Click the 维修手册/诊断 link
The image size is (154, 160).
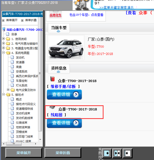(63, 86)
